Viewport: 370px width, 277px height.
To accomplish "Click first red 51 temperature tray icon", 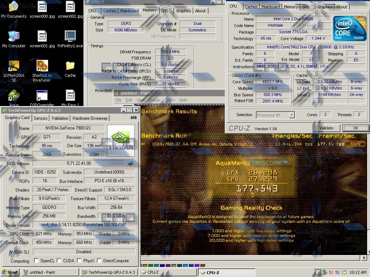I will tap(331, 272).
